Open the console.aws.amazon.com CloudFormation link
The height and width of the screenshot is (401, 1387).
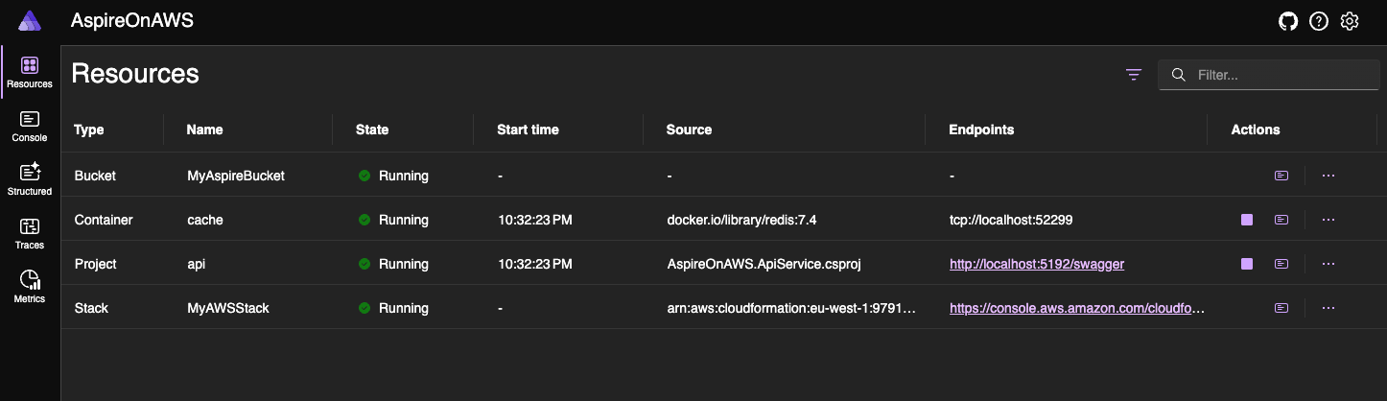point(1077,308)
